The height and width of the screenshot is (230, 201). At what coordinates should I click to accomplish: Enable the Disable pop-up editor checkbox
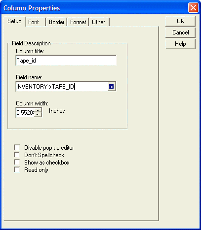(17, 147)
